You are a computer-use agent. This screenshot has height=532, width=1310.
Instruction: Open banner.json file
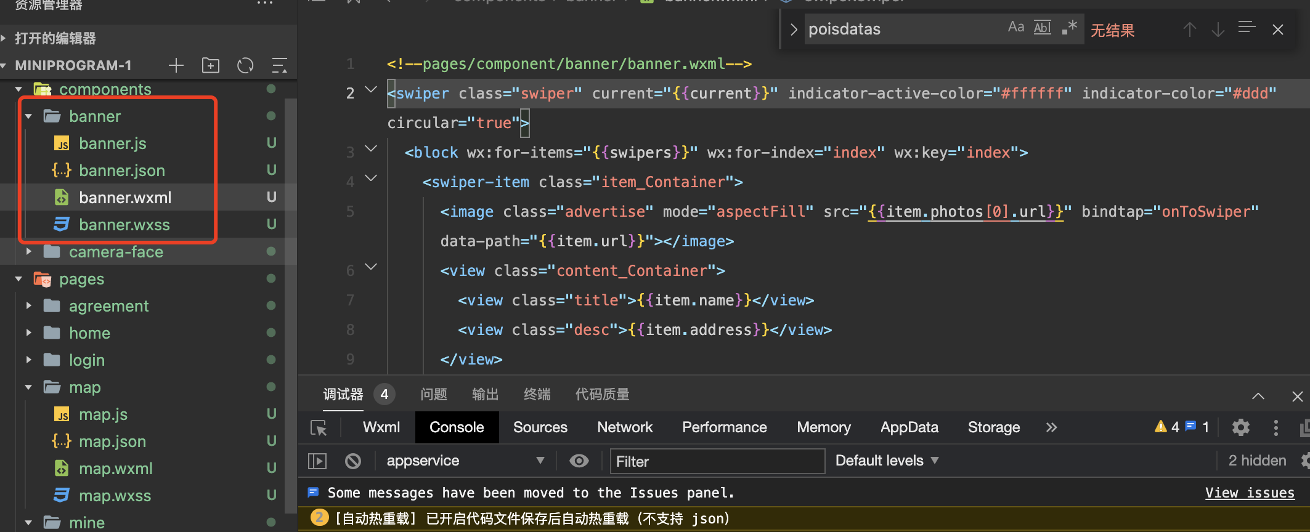122,171
